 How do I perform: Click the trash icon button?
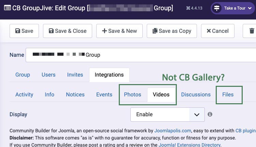[x=252, y=31]
